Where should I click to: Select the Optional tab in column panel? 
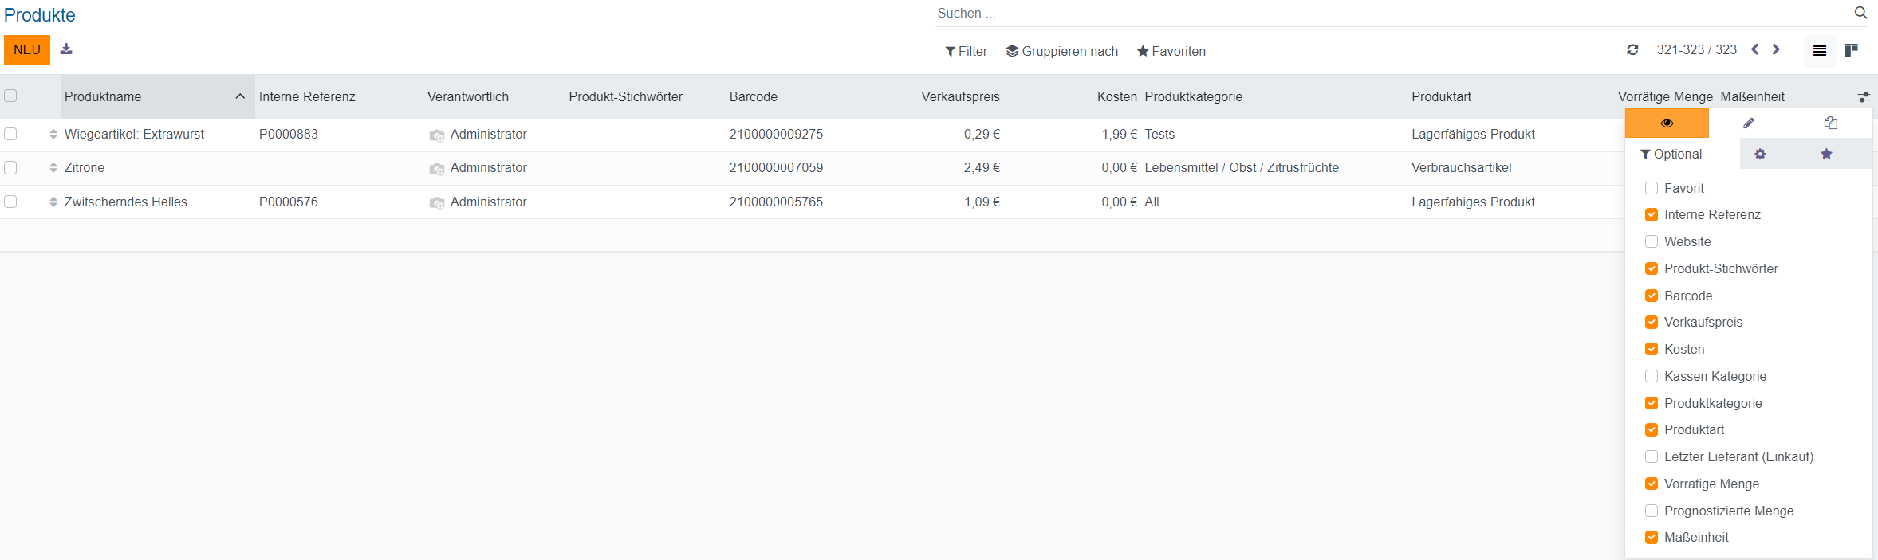pos(1671,155)
